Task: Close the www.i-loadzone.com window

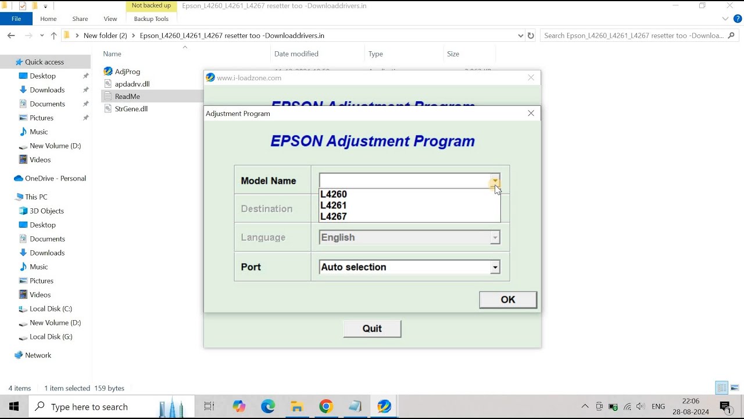Action: tap(531, 77)
